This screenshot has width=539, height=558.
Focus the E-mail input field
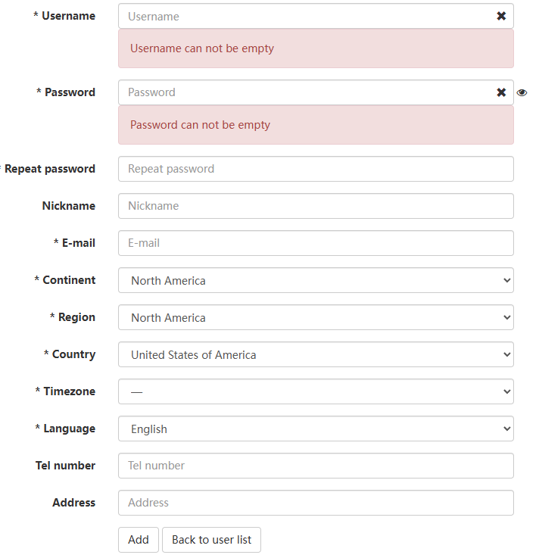pyautogui.click(x=316, y=243)
